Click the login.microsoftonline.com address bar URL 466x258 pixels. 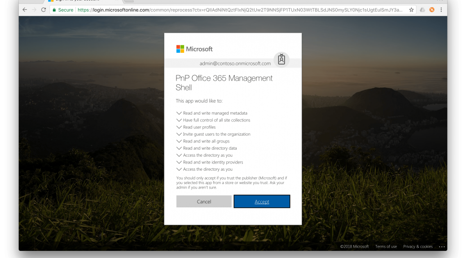240,10
